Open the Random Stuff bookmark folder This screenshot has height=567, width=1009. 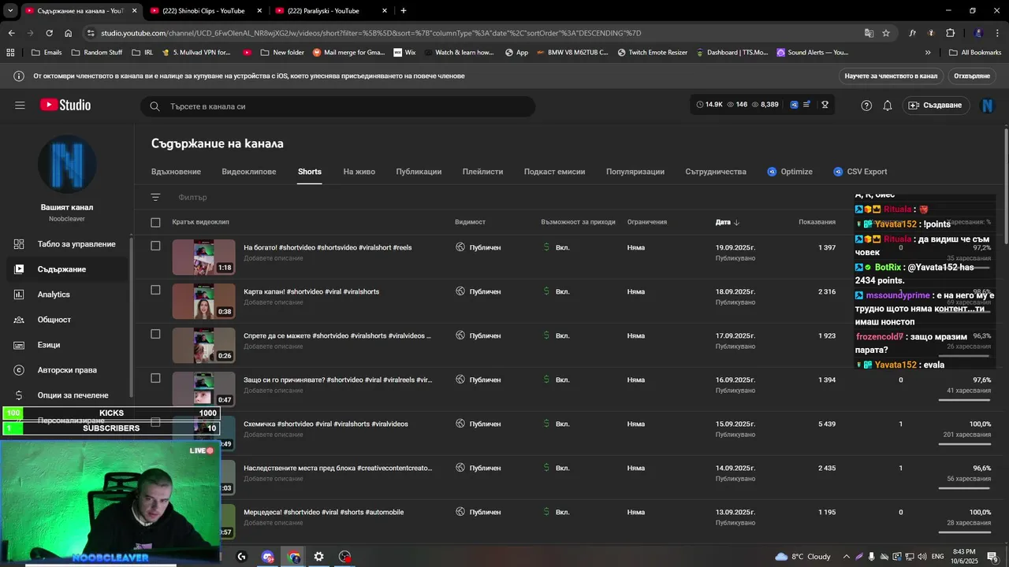(96, 53)
